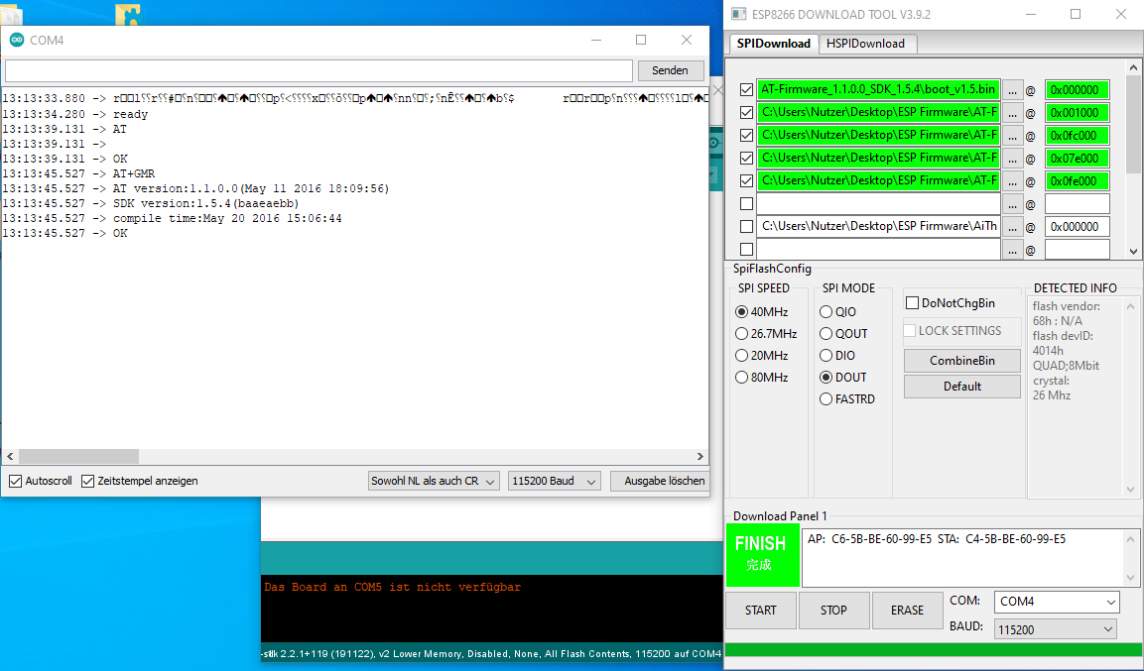Click the Default button
This screenshot has width=1144, height=671.
(x=961, y=387)
